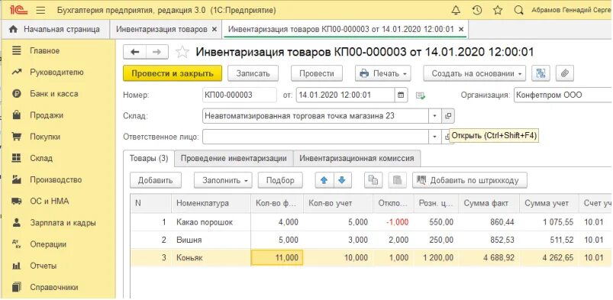Select Проведение инвентаризации tab
This screenshot has height=300, width=613.
pos(234,159)
